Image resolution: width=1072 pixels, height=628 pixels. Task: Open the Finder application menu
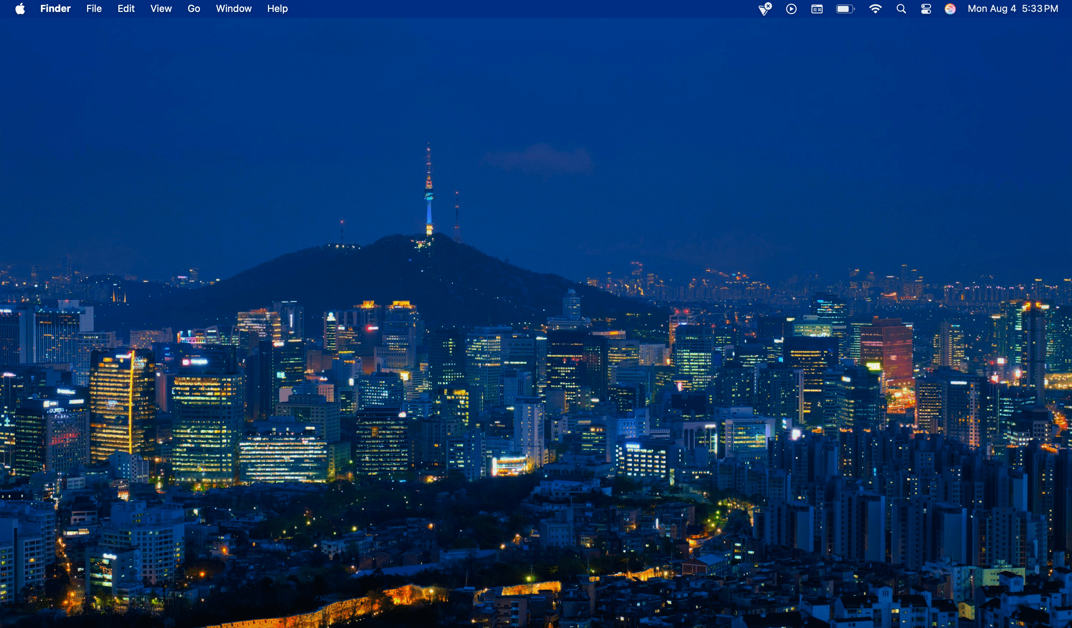click(x=55, y=9)
